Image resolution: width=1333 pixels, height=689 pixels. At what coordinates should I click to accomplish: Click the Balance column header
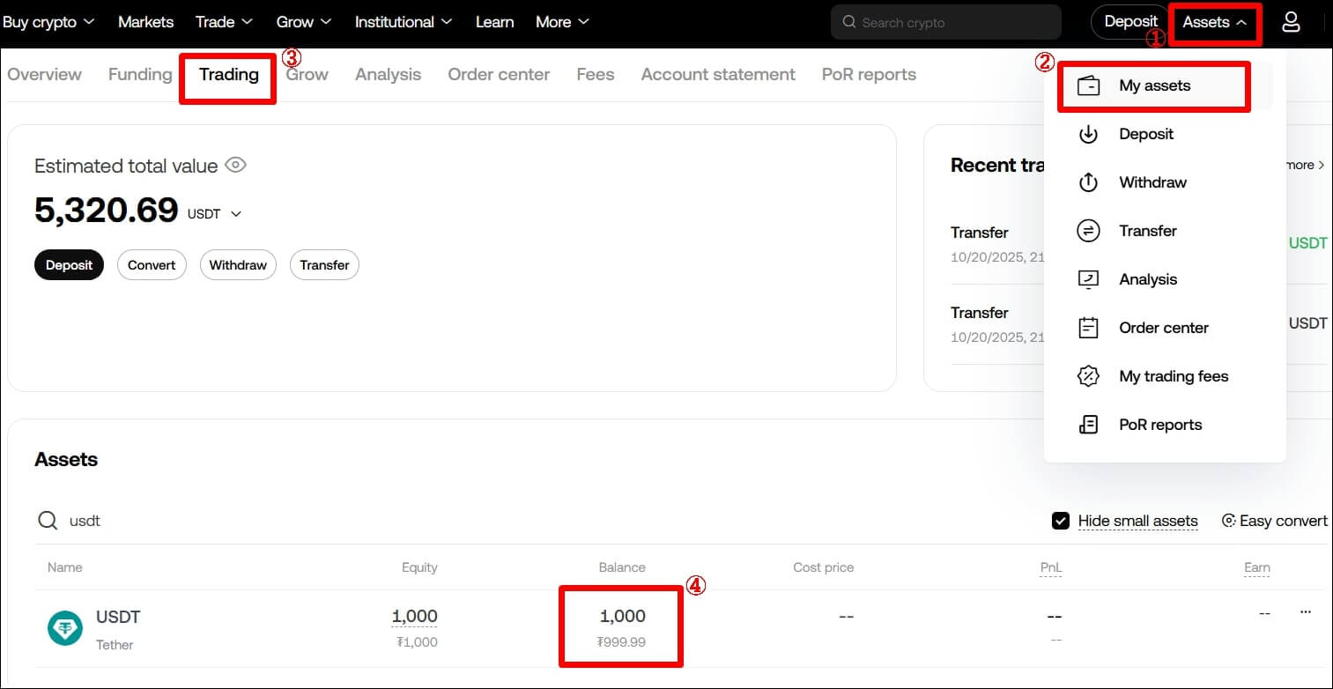pos(622,567)
